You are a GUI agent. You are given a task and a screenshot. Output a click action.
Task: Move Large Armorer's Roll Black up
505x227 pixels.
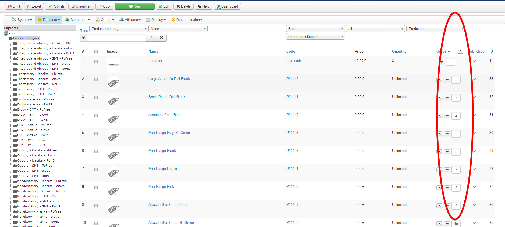coord(440,80)
